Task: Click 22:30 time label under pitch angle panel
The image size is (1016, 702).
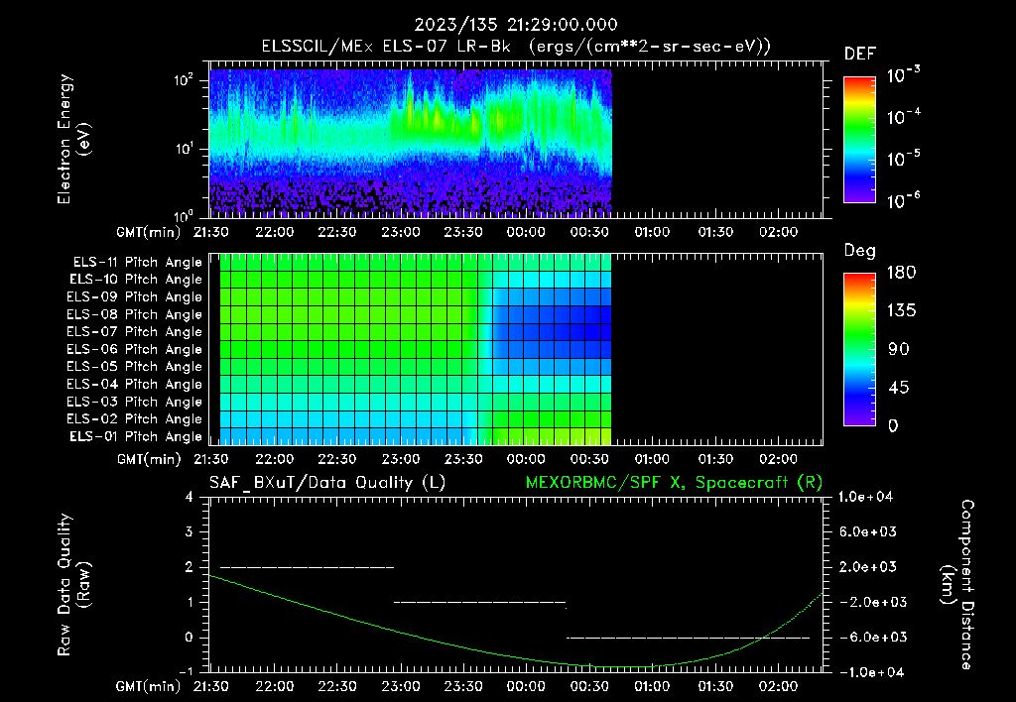Action: point(337,459)
